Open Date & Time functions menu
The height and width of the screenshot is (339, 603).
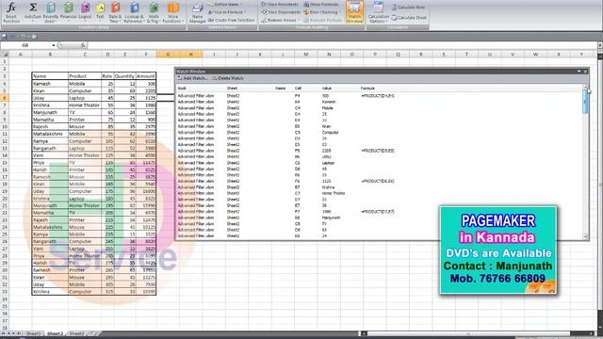tap(115, 12)
